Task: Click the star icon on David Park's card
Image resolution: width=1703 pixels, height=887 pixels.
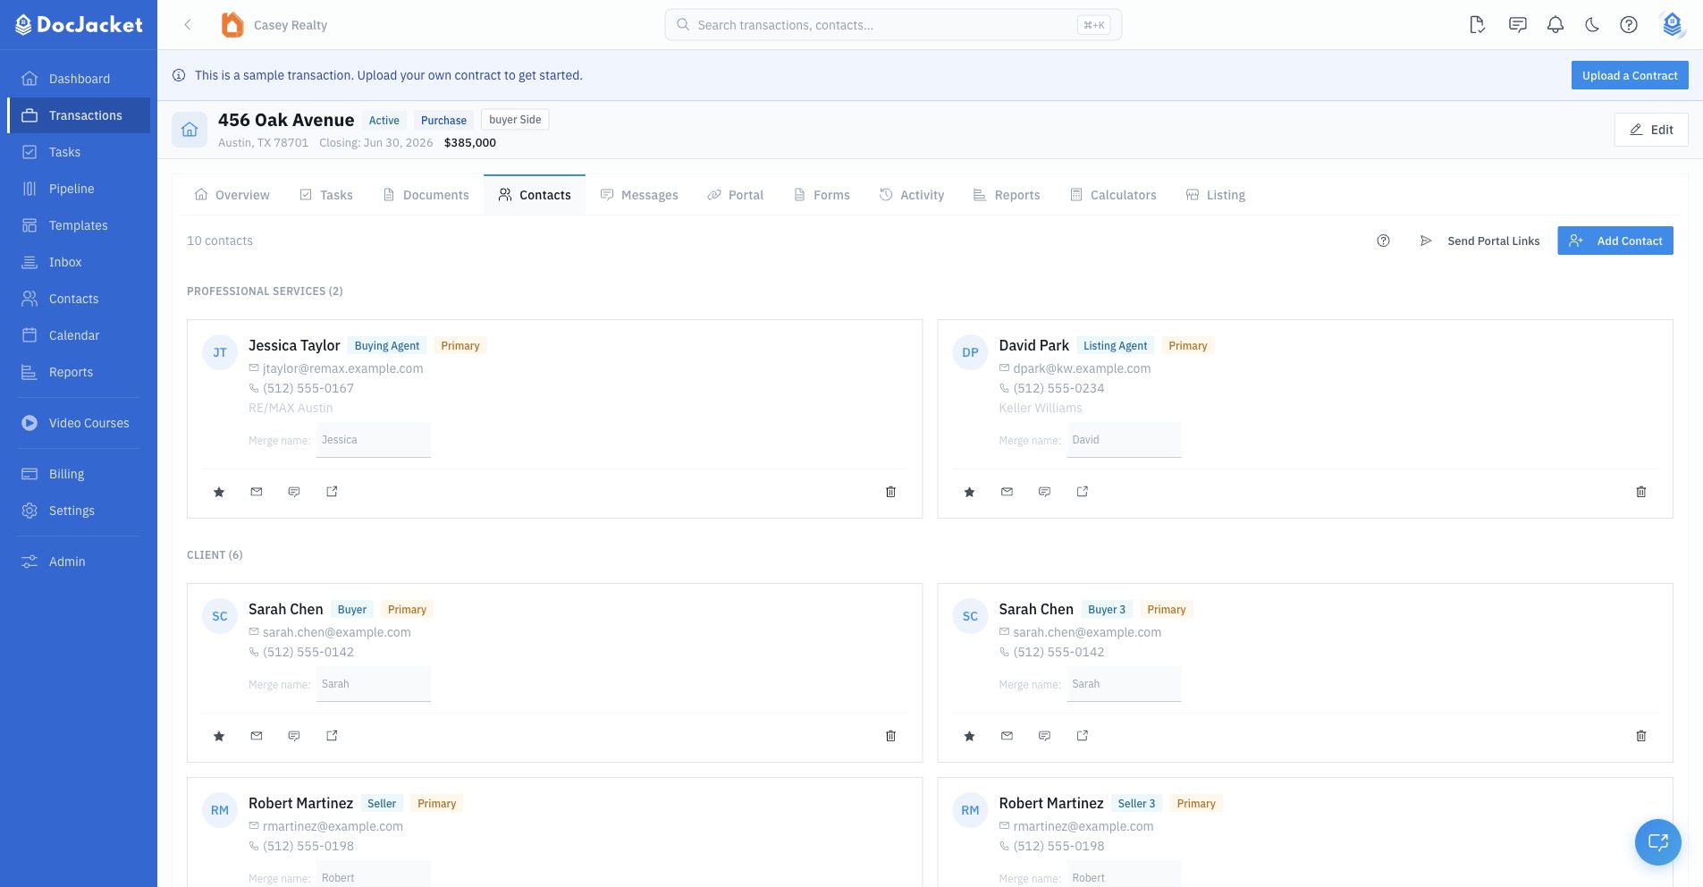Action: 969,492
